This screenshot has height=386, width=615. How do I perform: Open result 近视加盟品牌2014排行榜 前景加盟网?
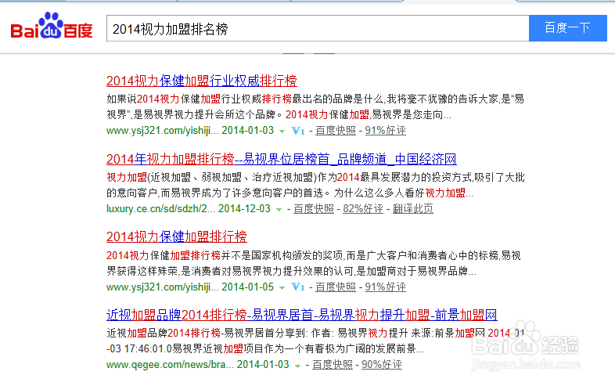[301, 315]
